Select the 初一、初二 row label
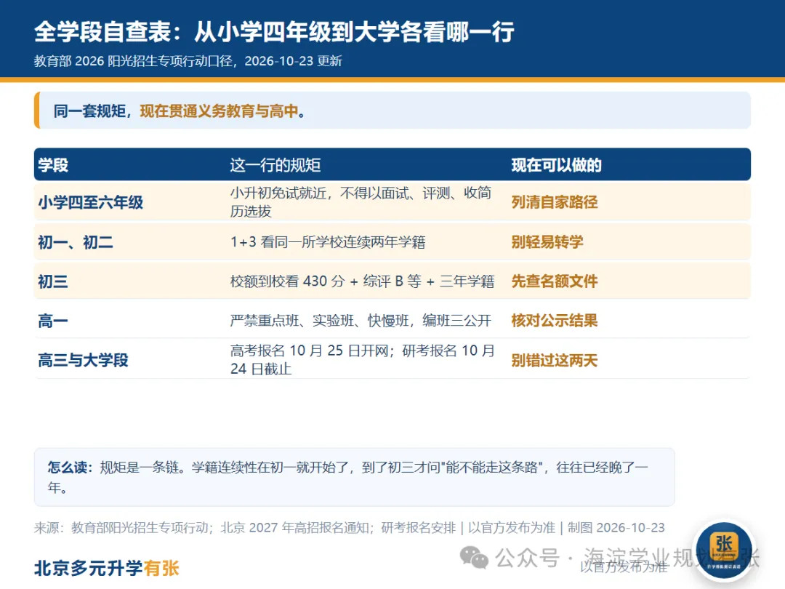Image resolution: width=785 pixels, height=589 pixels. [x=76, y=242]
